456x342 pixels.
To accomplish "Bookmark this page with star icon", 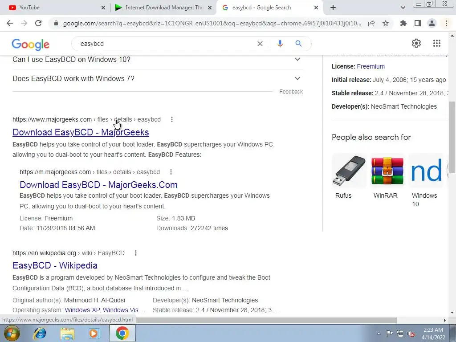I will (386, 23).
